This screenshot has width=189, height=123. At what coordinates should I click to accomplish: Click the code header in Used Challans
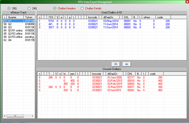163,17
